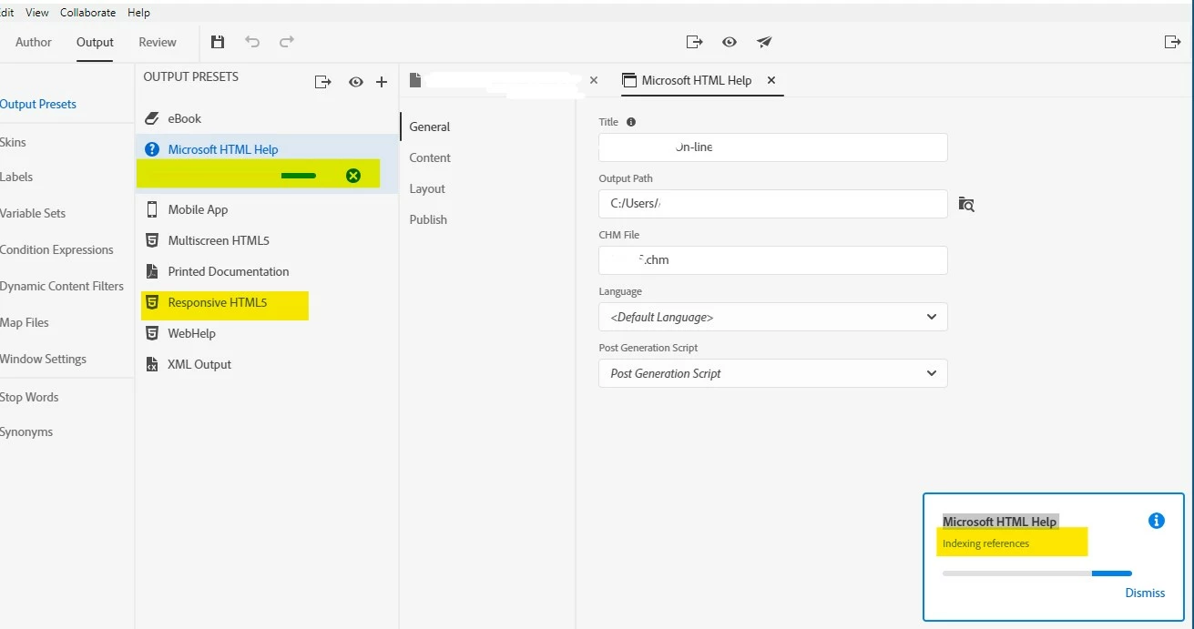The image size is (1194, 629).
Task: Open Window Settings in left panel
Action: pyautogui.click(x=43, y=359)
